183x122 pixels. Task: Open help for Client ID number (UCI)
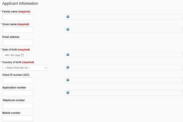coord(68,80)
